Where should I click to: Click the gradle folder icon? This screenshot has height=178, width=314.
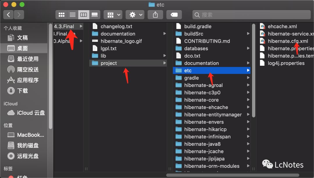click(179, 78)
